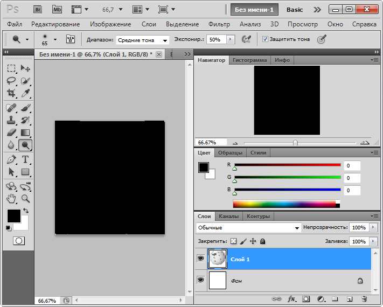Switch to the Каналы tab

228,217
